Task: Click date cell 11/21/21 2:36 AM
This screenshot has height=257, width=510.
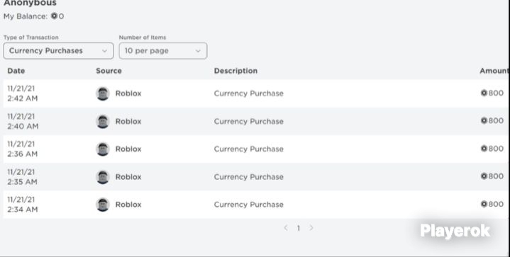Action: [23, 149]
